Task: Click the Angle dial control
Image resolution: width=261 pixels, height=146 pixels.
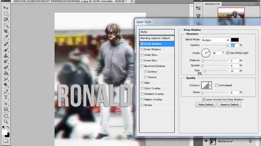Action: point(206,53)
